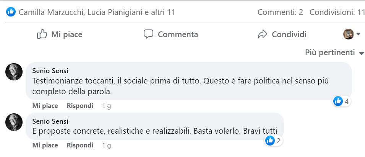
Task: Click Mi piace button under the post
Action: point(60,34)
